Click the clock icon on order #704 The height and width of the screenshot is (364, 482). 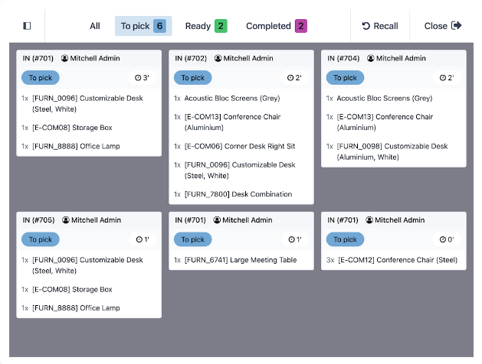(x=443, y=77)
